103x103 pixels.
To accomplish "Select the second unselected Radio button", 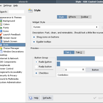I will click(x=36, y=67).
